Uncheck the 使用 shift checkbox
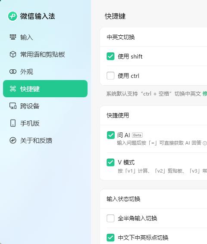 pos(110,56)
